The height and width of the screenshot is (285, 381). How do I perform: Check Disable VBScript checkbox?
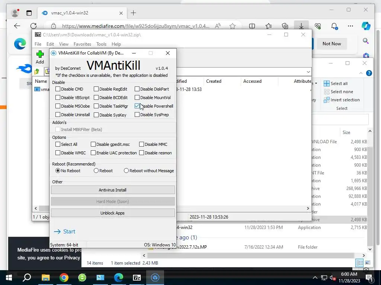(58, 98)
